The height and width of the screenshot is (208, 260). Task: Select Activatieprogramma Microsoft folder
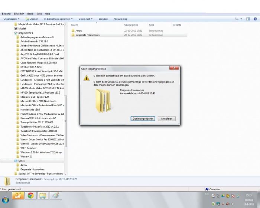click(37, 37)
